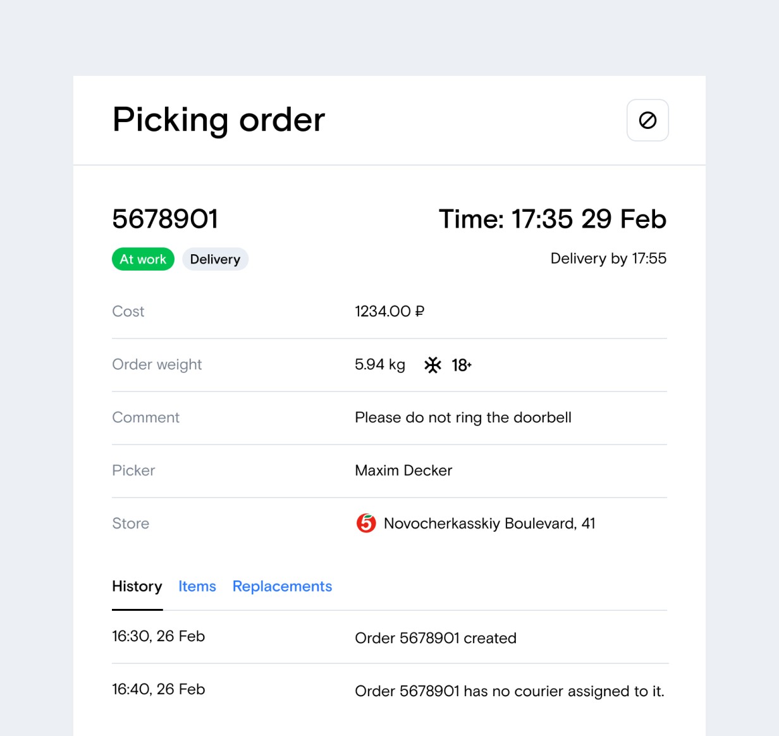Open the Replacements tab

[282, 586]
